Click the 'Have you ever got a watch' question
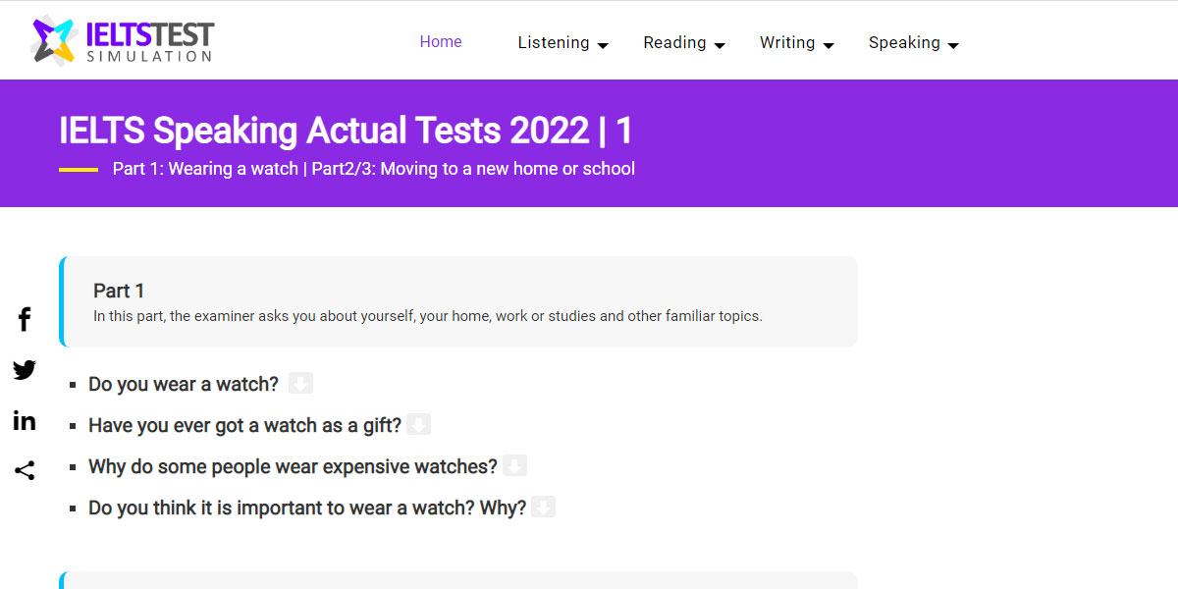This screenshot has width=1178, height=589. (x=243, y=425)
